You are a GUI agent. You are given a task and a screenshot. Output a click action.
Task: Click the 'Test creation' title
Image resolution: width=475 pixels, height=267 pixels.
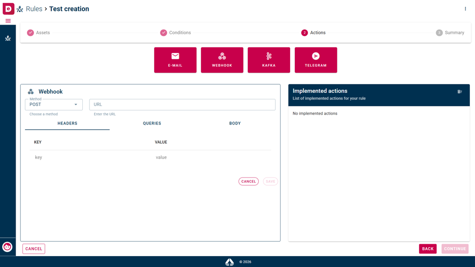pos(69,9)
